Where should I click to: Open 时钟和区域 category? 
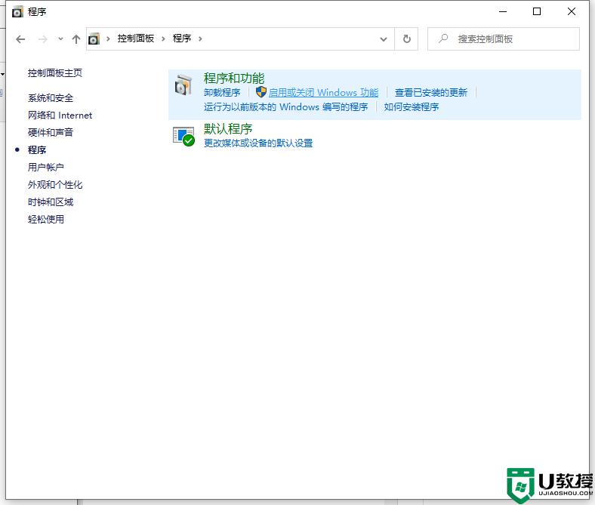click(51, 202)
